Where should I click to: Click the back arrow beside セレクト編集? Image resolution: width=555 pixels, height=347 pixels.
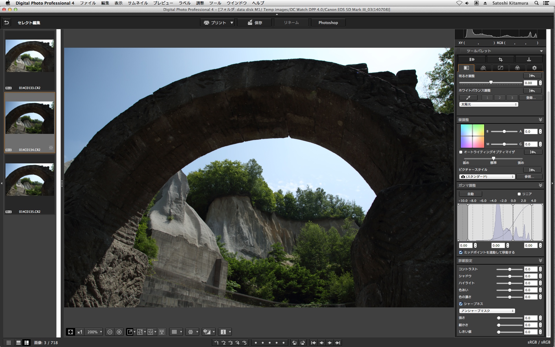(x=7, y=23)
